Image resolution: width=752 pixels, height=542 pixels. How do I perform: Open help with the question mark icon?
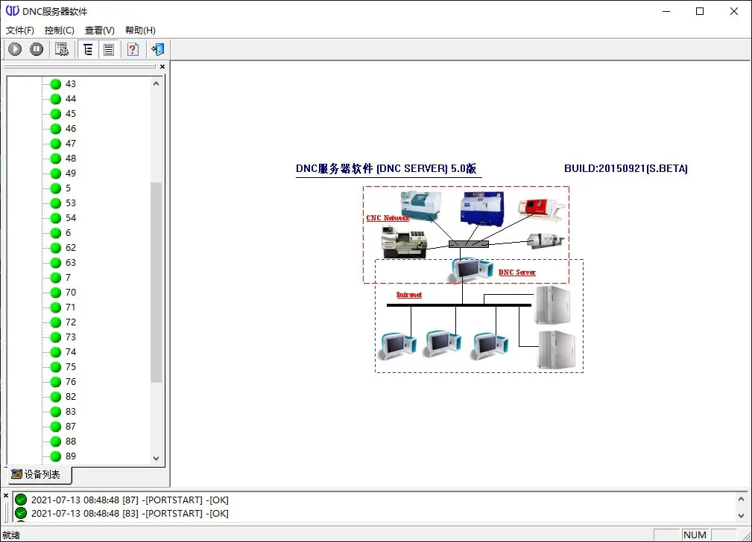[x=133, y=49]
